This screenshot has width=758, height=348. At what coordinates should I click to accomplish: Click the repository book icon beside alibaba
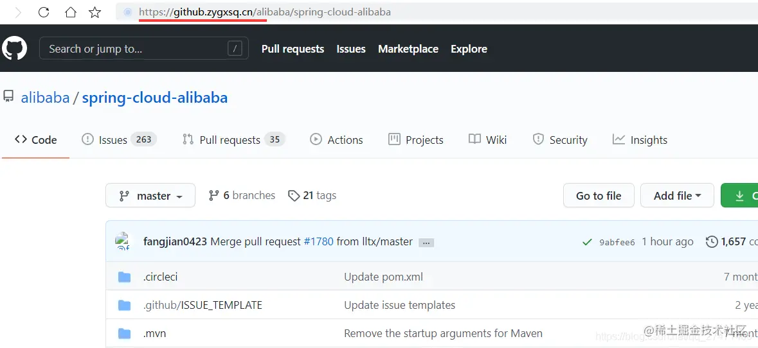(x=8, y=96)
